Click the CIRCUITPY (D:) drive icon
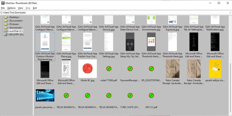 coord(6,35)
